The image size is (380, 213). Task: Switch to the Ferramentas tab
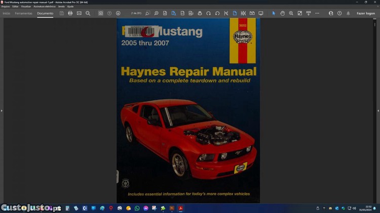pyautogui.click(x=23, y=13)
